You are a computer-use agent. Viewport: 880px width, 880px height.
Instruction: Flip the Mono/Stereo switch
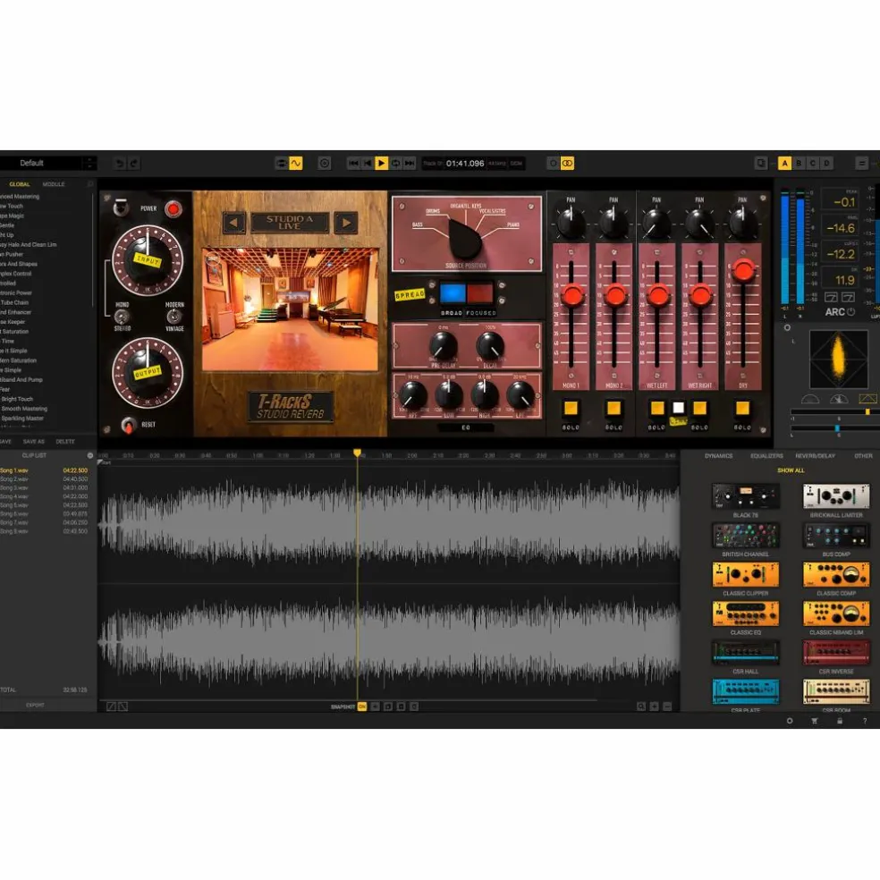coord(122,316)
